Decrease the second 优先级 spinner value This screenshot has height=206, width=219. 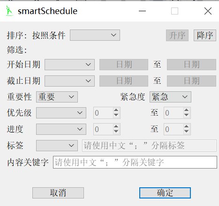(186, 115)
